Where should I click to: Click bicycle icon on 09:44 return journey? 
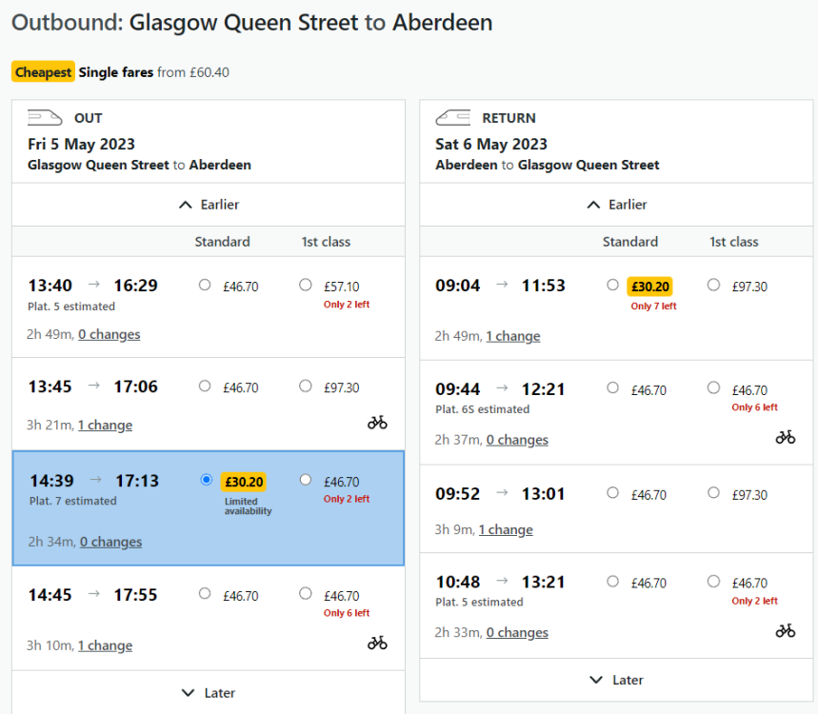pos(785,437)
